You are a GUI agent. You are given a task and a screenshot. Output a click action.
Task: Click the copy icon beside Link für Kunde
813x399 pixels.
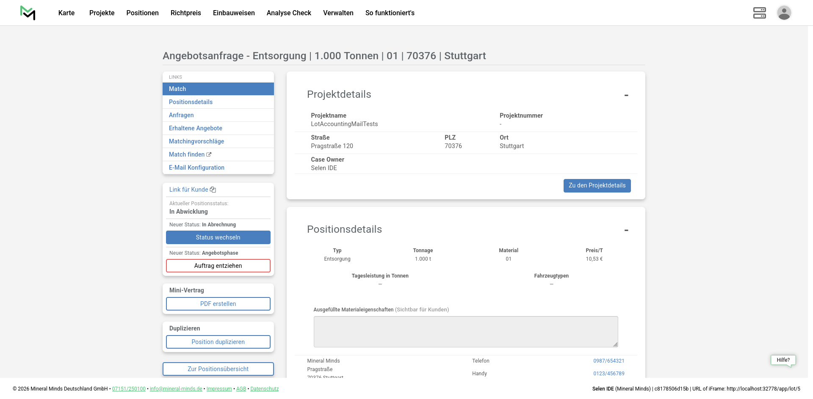point(213,190)
